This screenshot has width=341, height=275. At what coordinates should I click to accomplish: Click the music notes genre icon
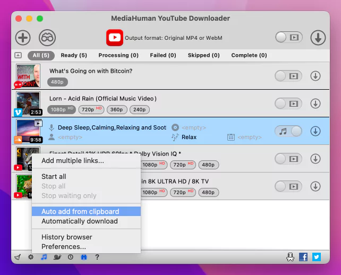point(175,137)
